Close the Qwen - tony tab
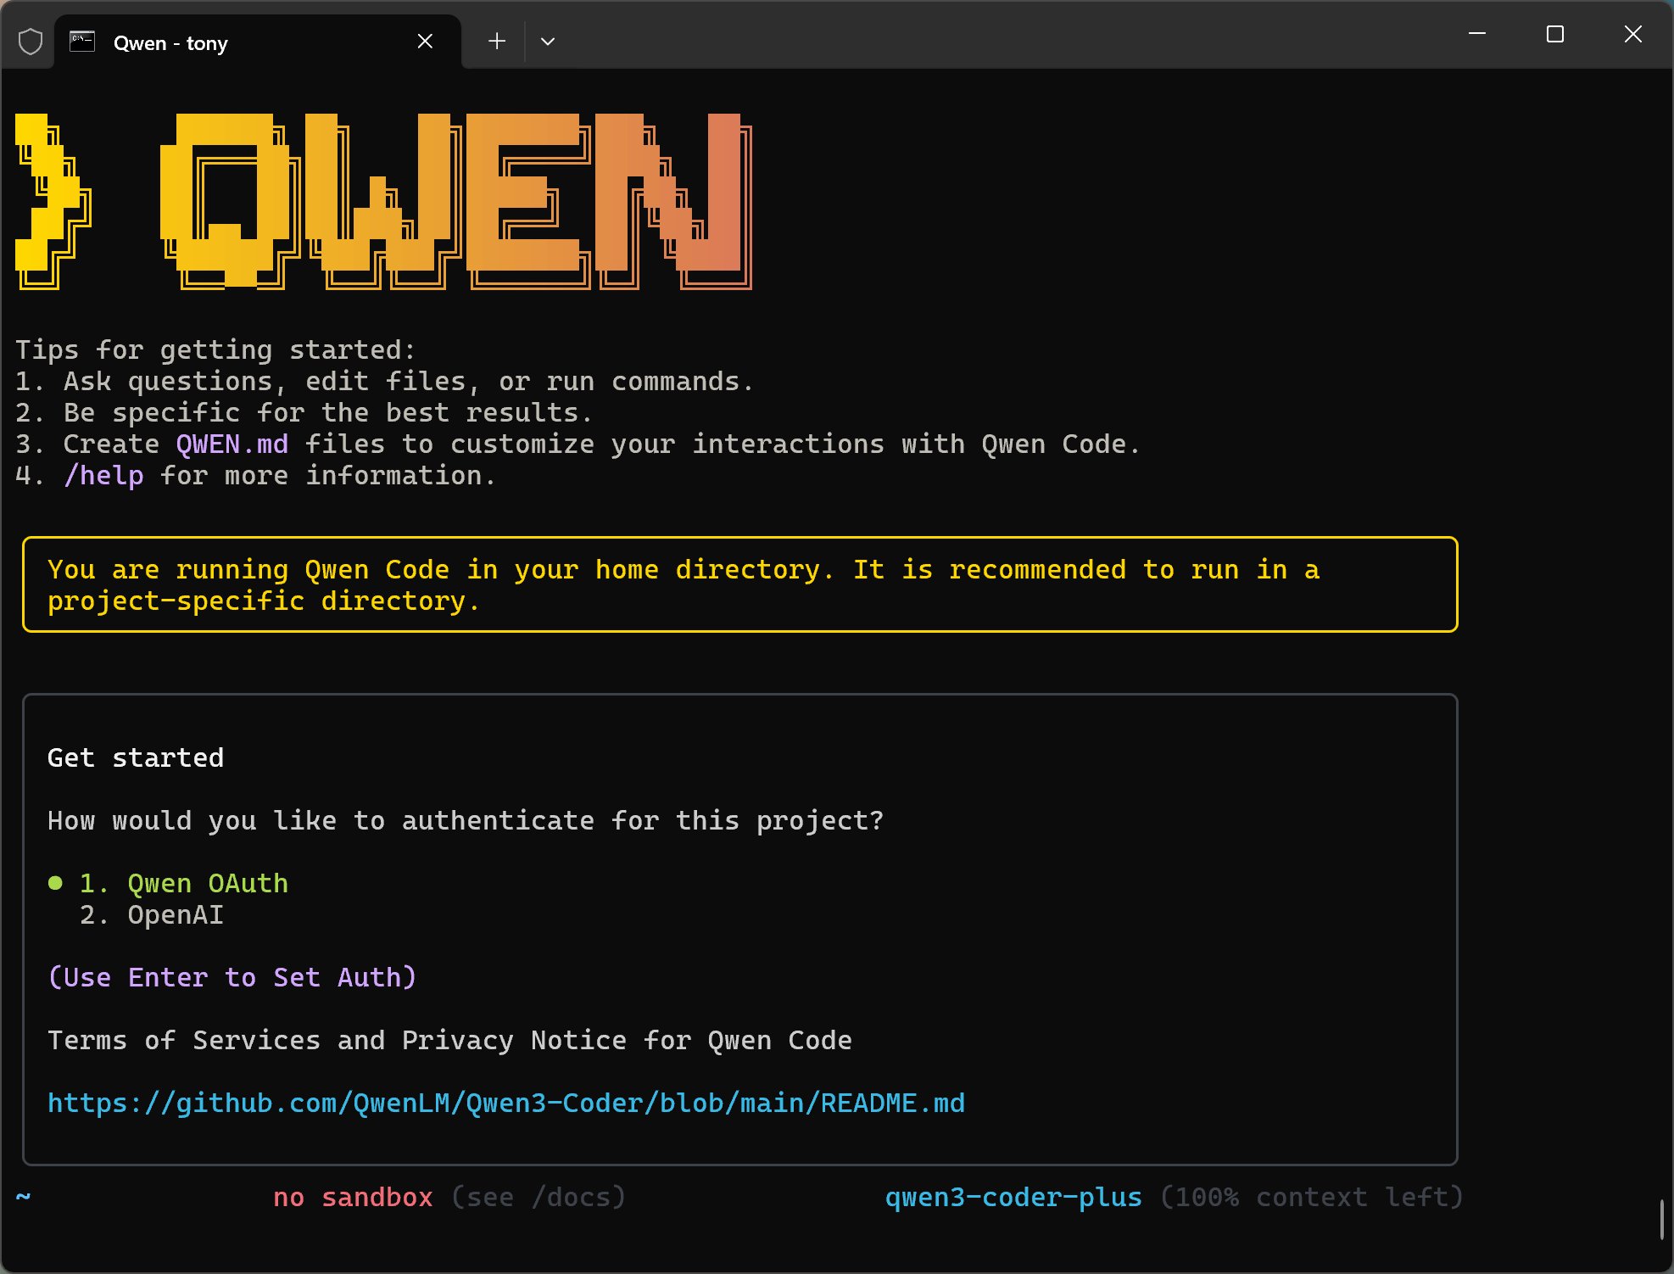Viewport: 1674px width, 1274px height. pyautogui.click(x=426, y=42)
